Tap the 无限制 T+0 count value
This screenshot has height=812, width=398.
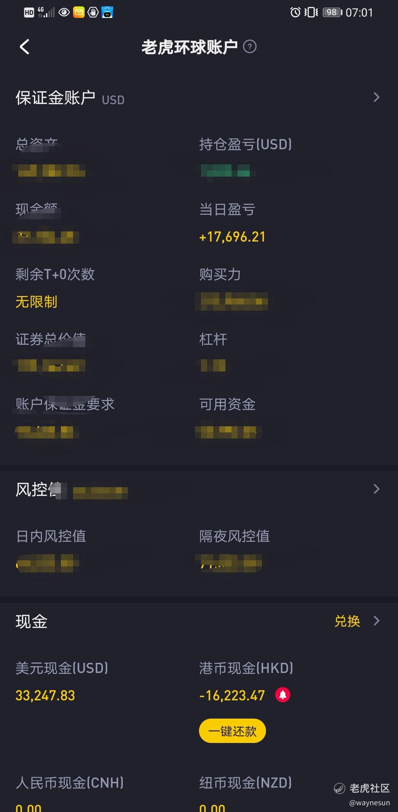click(37, 302)
